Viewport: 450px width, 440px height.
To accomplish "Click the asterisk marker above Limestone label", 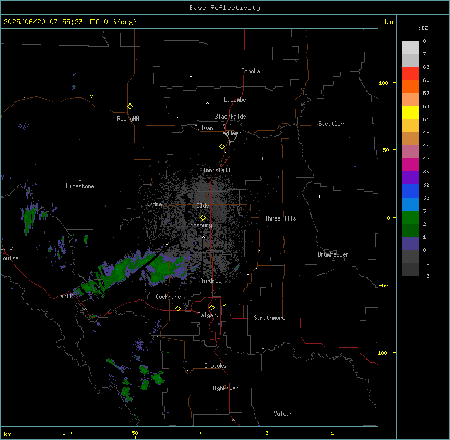I will point(80,181).
